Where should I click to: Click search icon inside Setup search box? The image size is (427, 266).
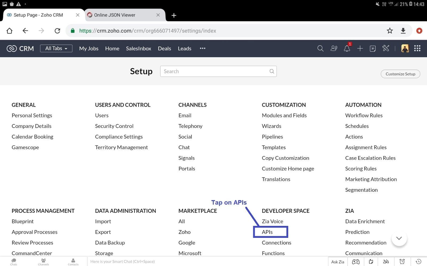tap(272, 71)
